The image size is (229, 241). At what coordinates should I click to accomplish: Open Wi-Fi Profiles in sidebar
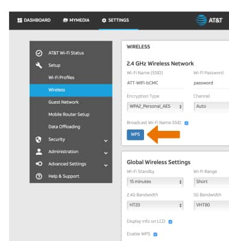(71, 78)
